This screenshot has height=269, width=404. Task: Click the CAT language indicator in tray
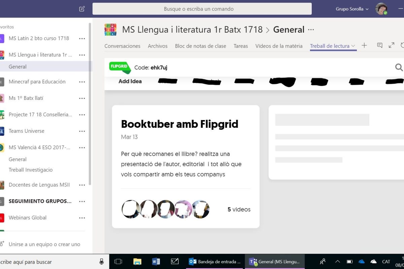pyautogui.click(x=386, y=262)
